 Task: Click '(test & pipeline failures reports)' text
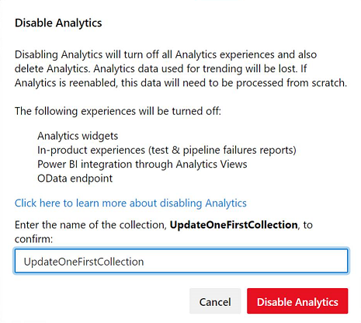click(222, 150)
